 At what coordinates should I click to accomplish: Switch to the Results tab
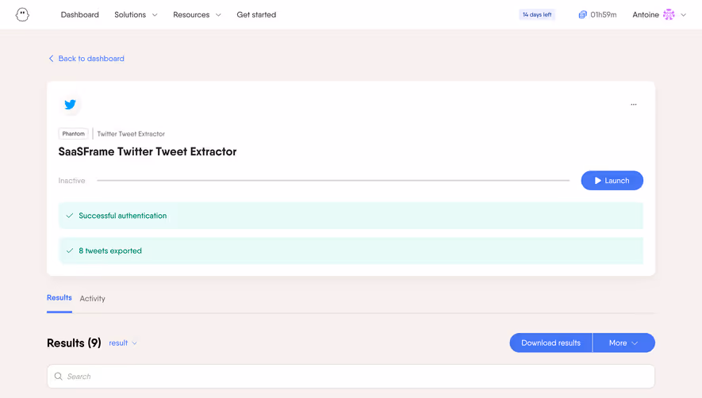tap(59, 298)
